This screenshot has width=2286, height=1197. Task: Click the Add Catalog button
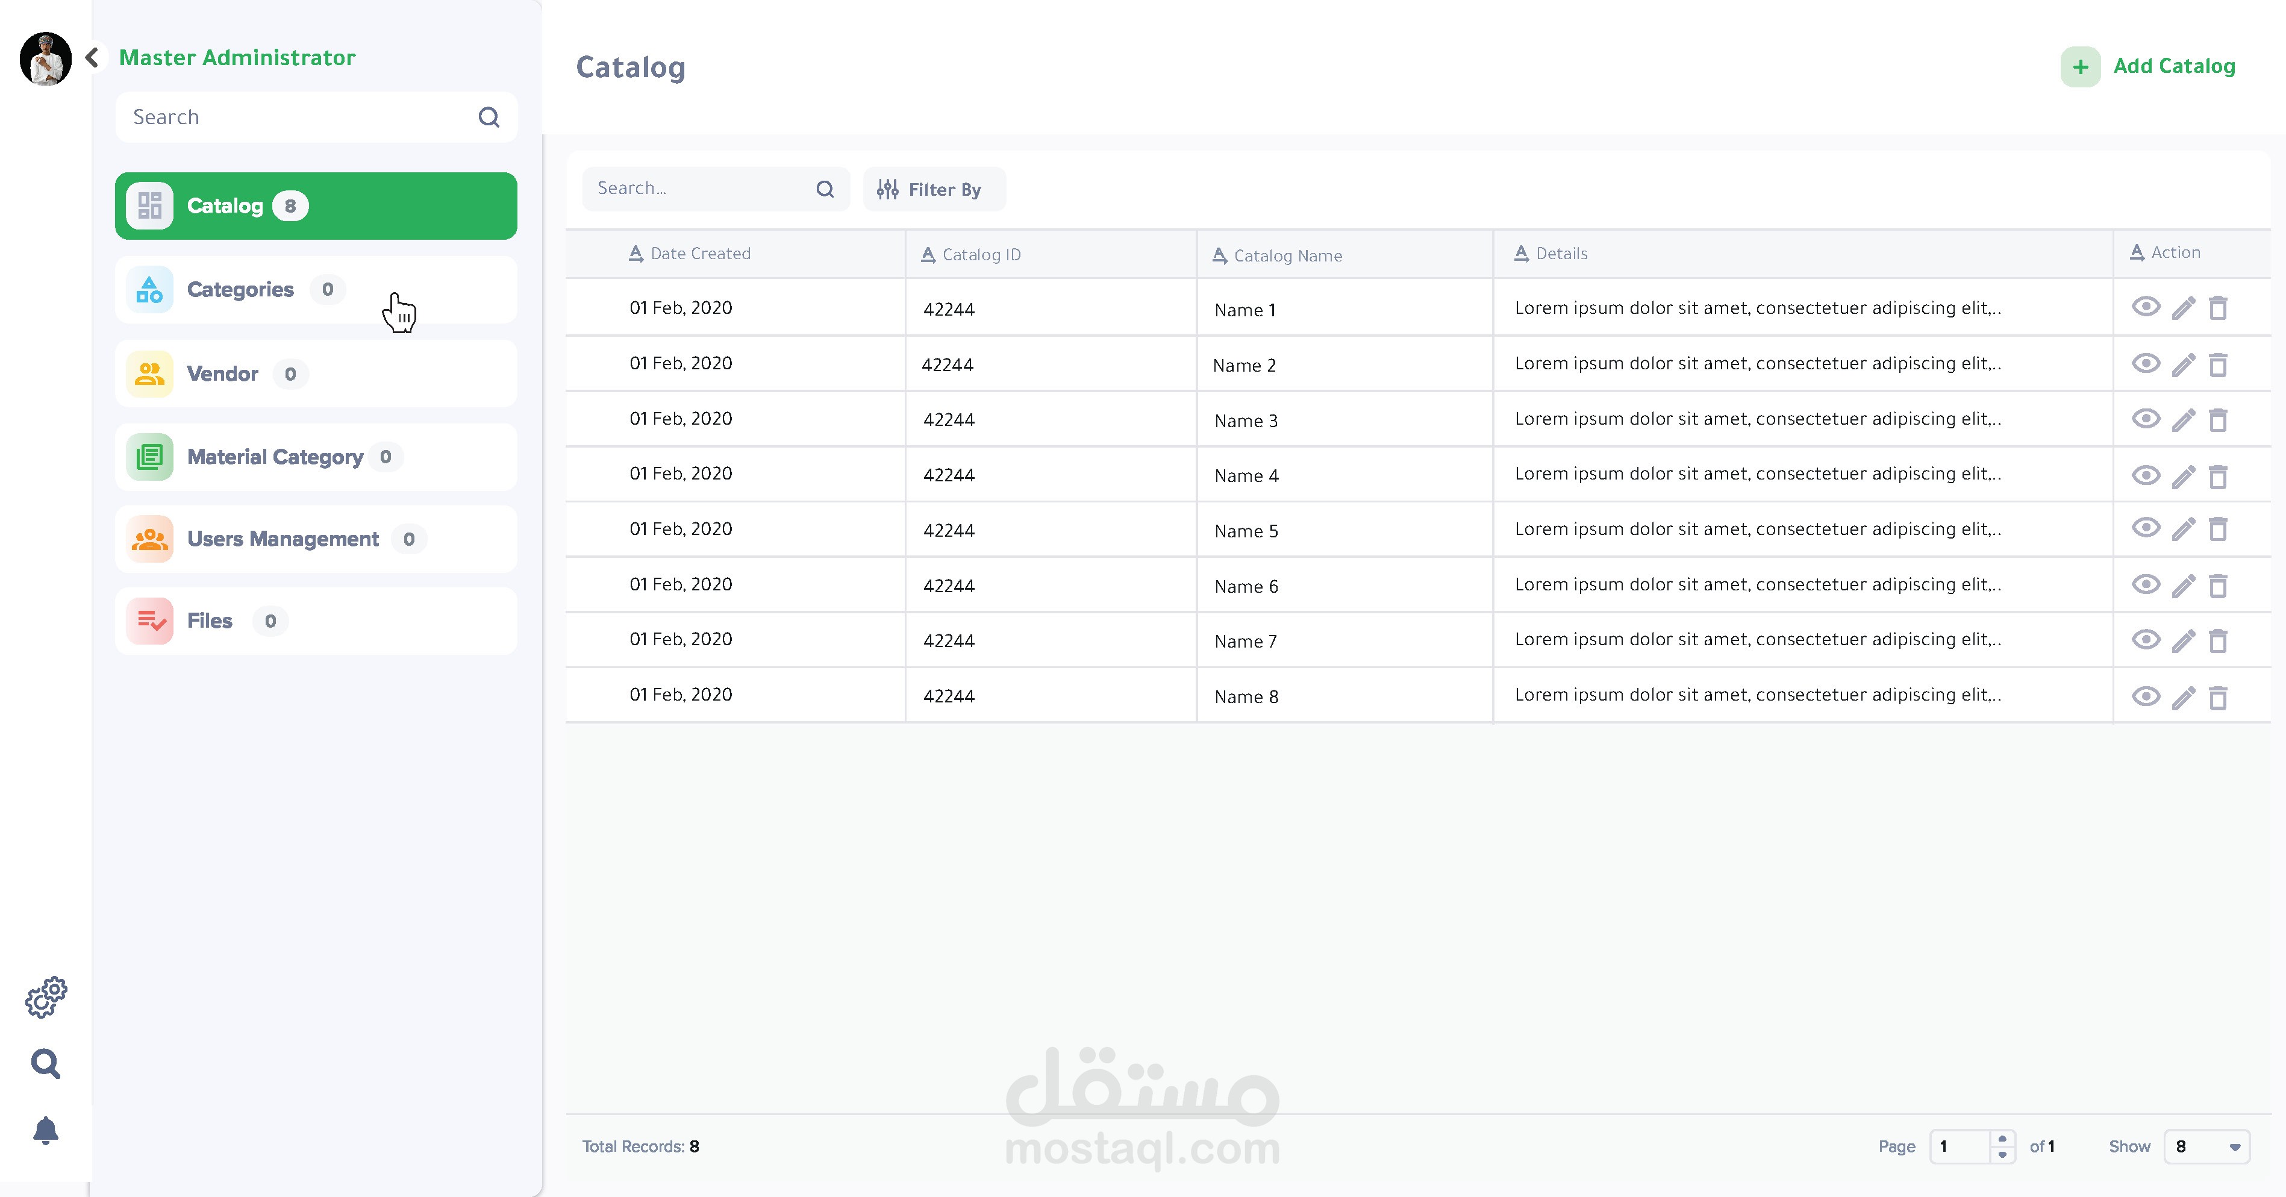(2147, 66)
